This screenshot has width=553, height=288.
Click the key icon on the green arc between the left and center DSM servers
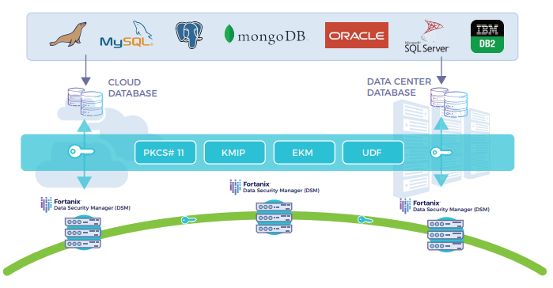point(188,220)
